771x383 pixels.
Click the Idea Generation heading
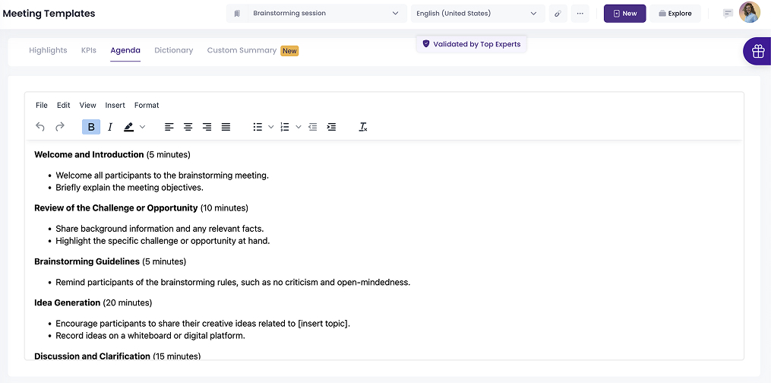(68, 302)
